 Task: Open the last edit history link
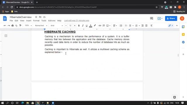[77, 21]
